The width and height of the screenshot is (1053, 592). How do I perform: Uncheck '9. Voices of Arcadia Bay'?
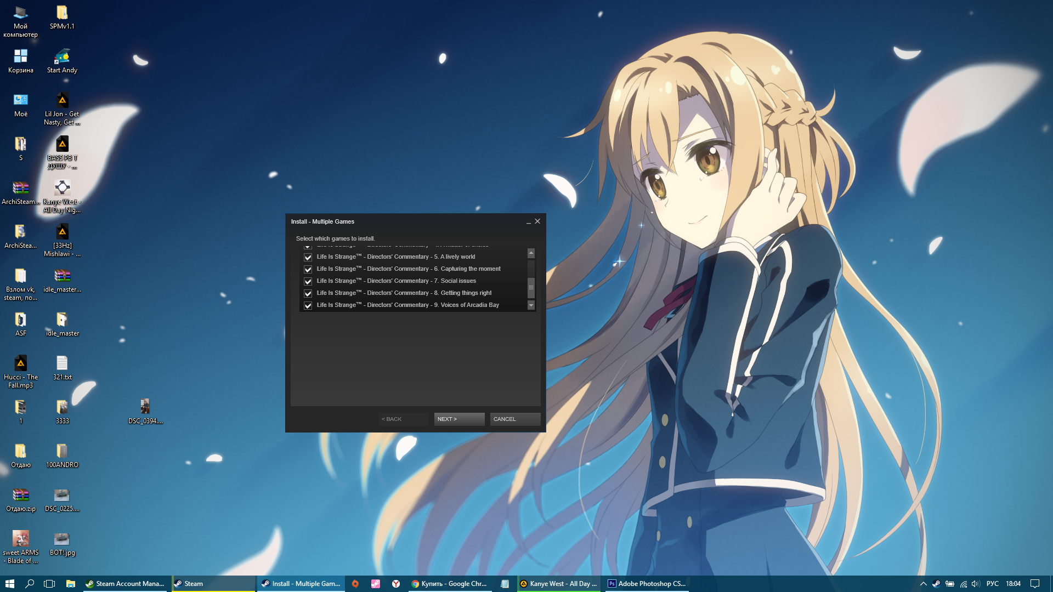[308, 305]
